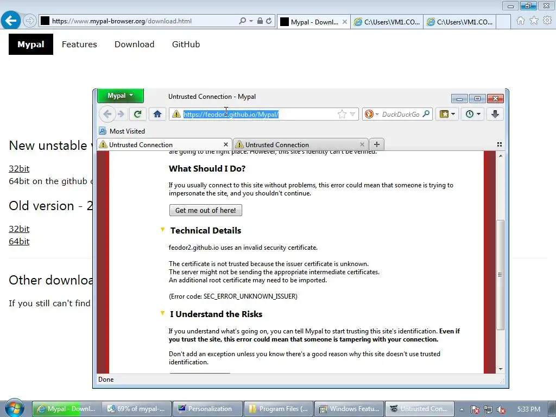
Task: Click the 32bit link under Old version
Action: point(19,229)
